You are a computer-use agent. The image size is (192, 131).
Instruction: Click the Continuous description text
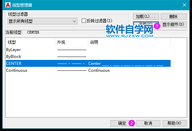click(x=99, y=70)
